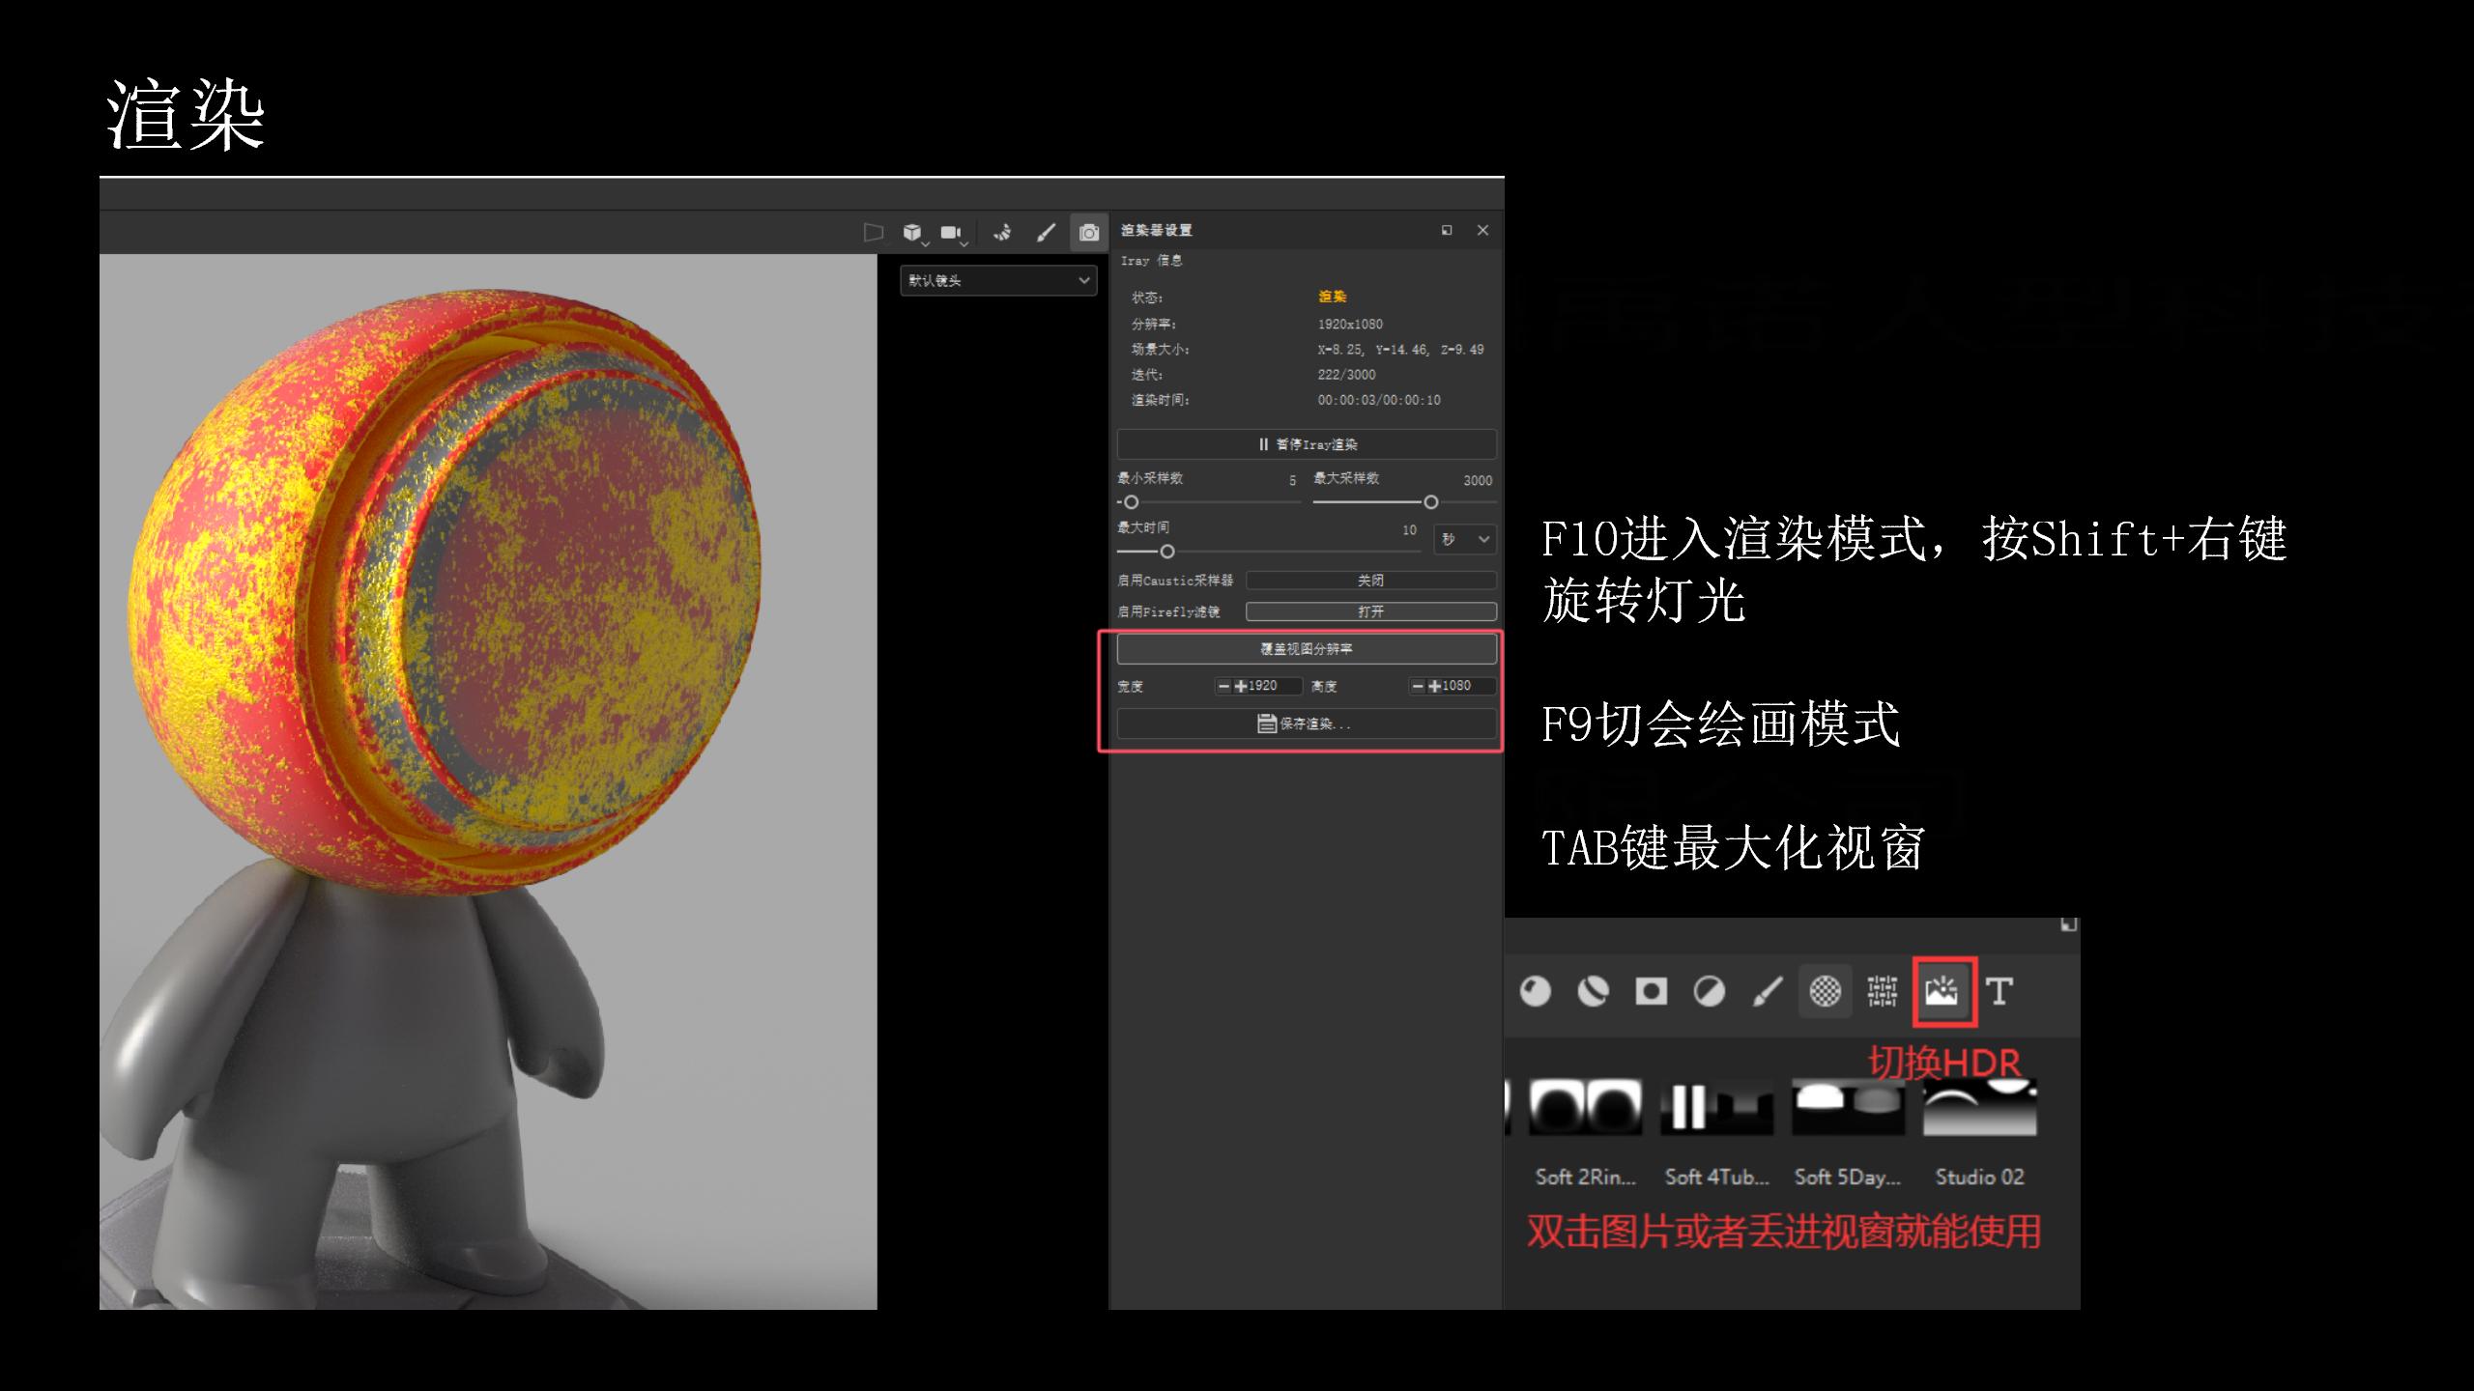This screenshot has width=2474, height=1391.
Task: Click the 覆盖视图分辨率 button
Action: [1307, 649]
